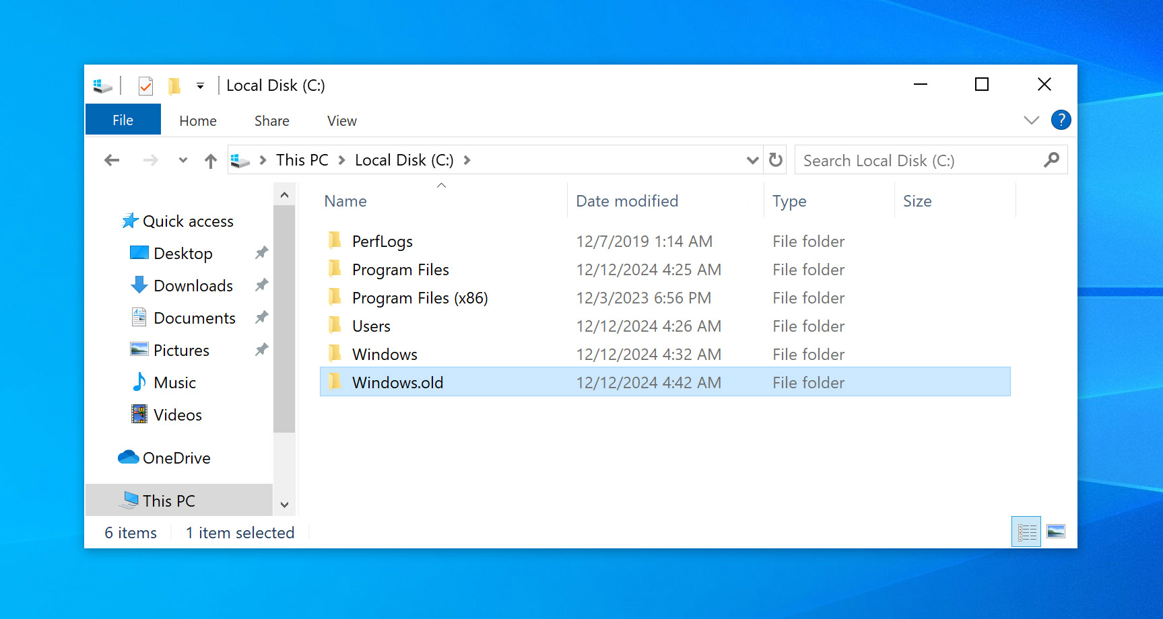
Task: Expand the chevron after This PC breadcrumb
Action: click(x=341, y=160)
